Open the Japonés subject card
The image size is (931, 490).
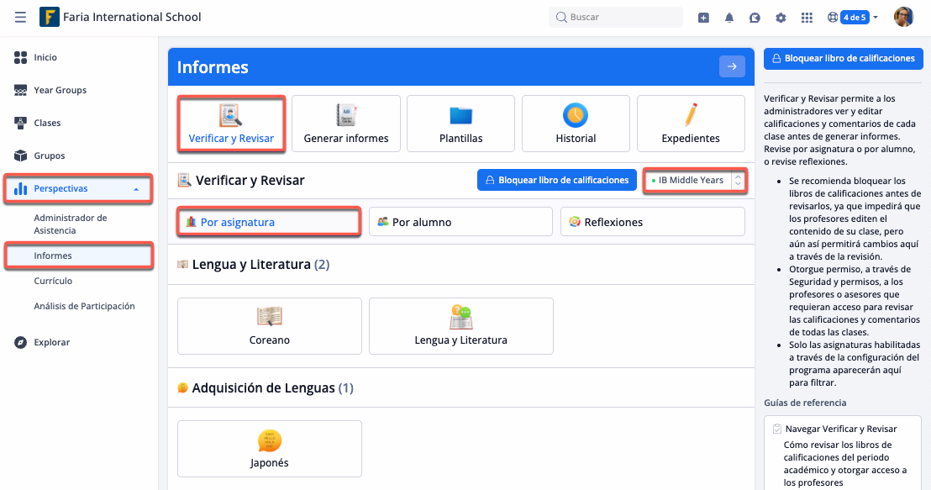point(270,449)
